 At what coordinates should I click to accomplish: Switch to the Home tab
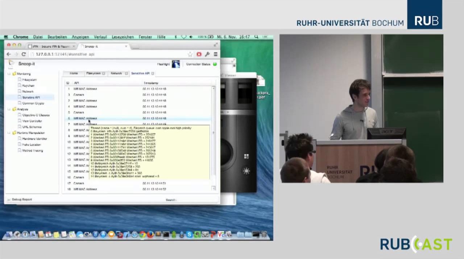coord(74,73)
